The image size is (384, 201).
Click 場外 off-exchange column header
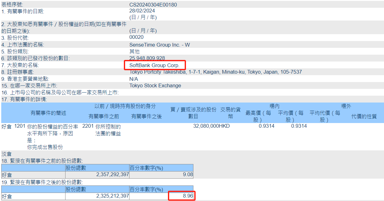(346, 106)
